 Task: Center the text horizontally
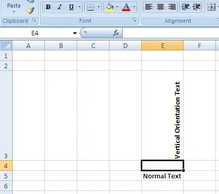pyautogui.click(x=160, y=7)
